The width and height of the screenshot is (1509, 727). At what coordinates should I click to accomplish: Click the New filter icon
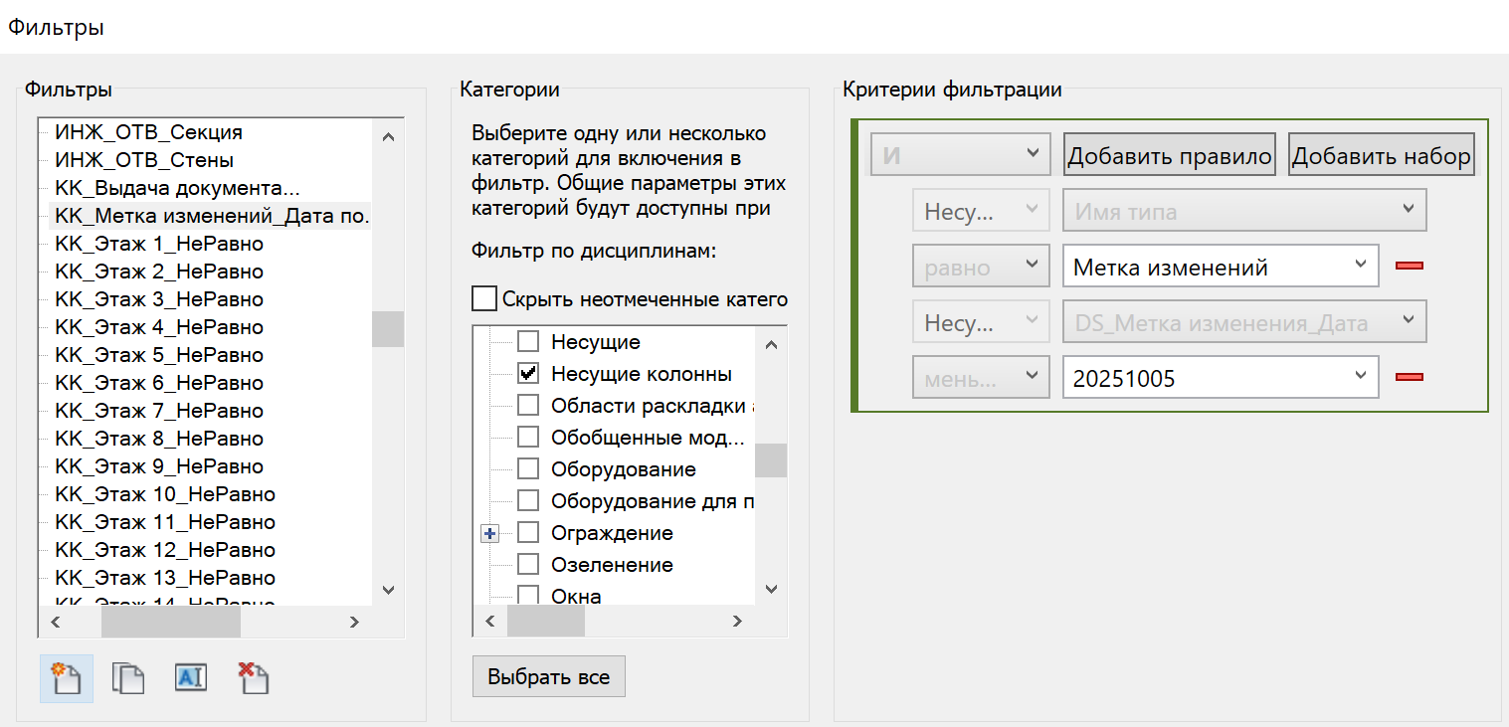click(x=66, y=678)
